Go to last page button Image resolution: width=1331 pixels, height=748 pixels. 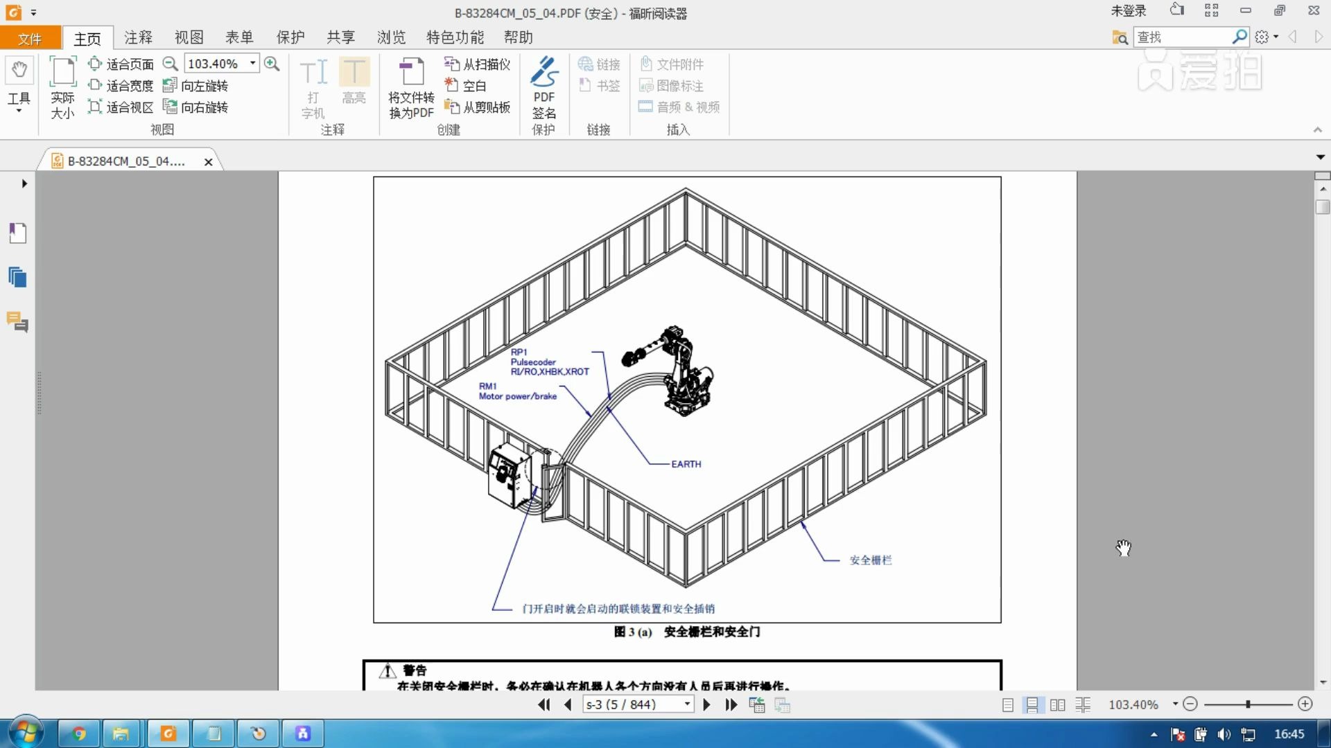[731, 705]
